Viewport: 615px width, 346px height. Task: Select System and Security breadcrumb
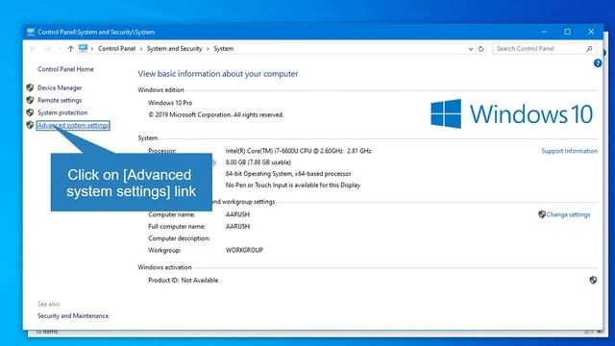[x=175, y=49]
